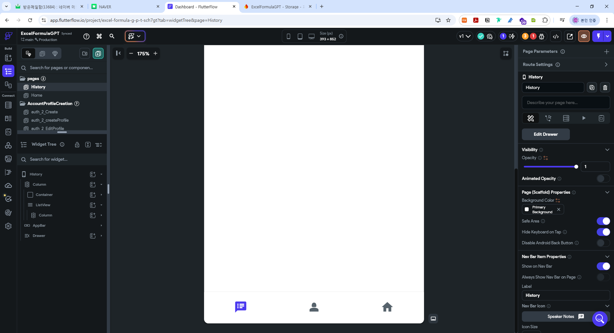Select Drawer in widget tree
The width and height of the screenshot is (614, 333).
point(39,236)
